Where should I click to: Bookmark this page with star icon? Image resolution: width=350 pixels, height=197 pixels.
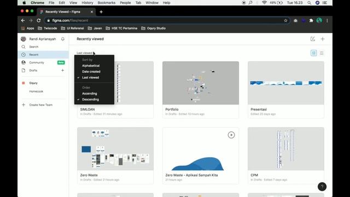285,21
